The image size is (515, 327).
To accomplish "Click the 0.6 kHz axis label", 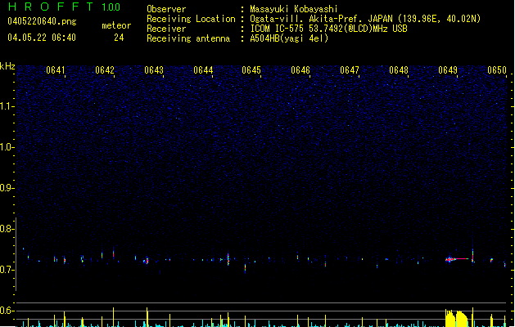I will point(7,311).
